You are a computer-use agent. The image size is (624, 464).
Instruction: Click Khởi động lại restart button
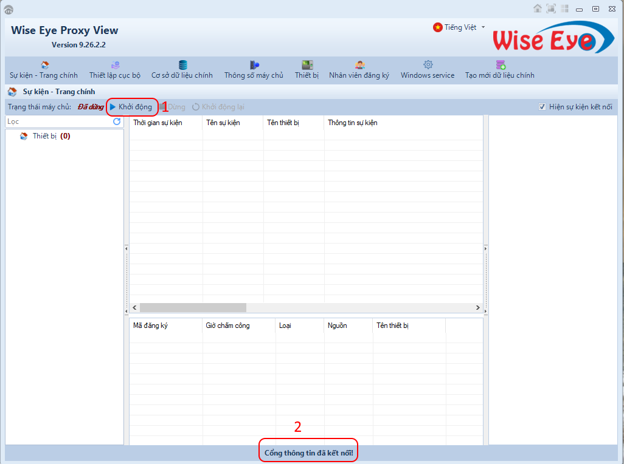218,107
